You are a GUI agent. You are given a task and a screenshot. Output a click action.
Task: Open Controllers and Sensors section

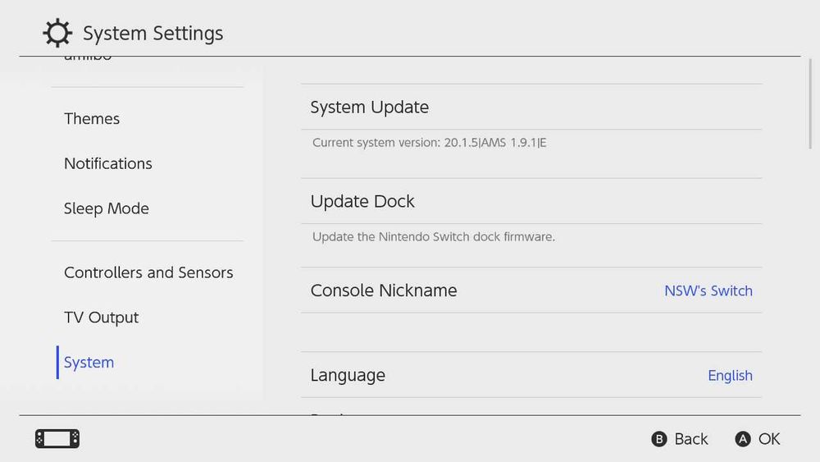[x=148, y=272]
